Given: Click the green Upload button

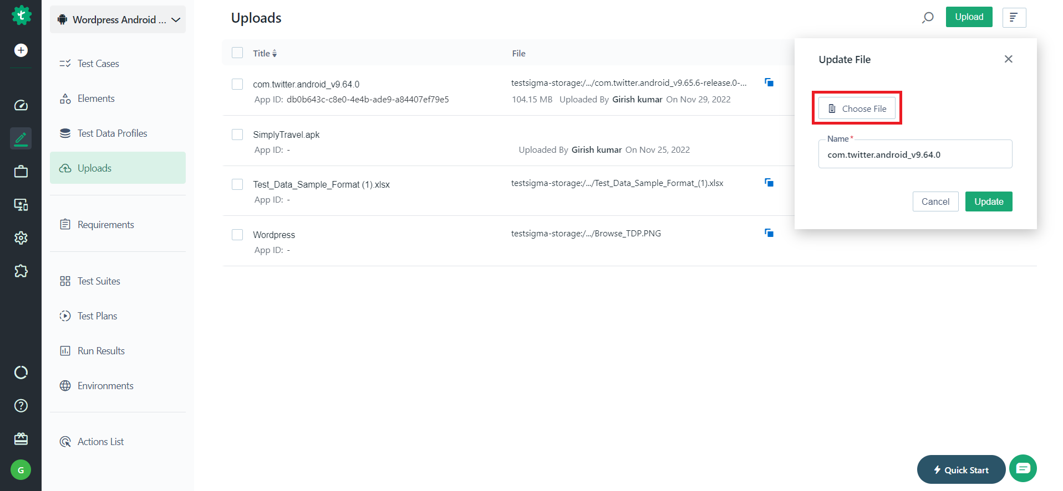Looking at the screenshot, I should (969, 17).
